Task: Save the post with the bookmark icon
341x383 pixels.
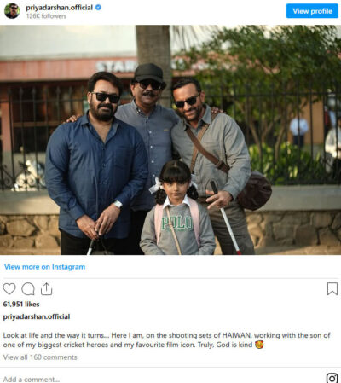Action: point(332,289)
